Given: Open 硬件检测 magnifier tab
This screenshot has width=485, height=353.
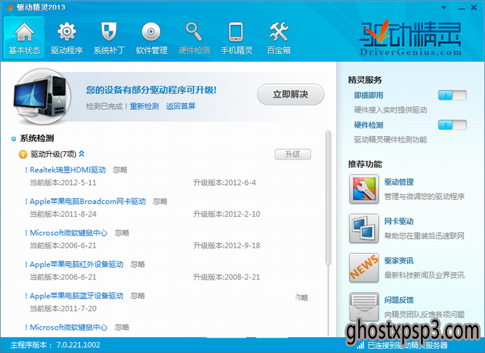Looking at the screenshot, I should (194, 38).
